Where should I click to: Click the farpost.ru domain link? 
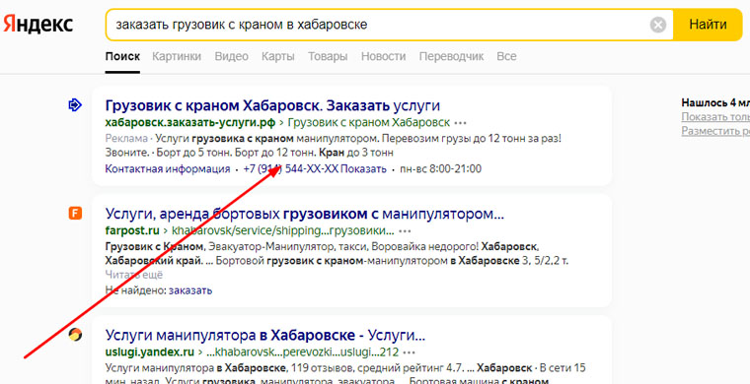[132, 230]
